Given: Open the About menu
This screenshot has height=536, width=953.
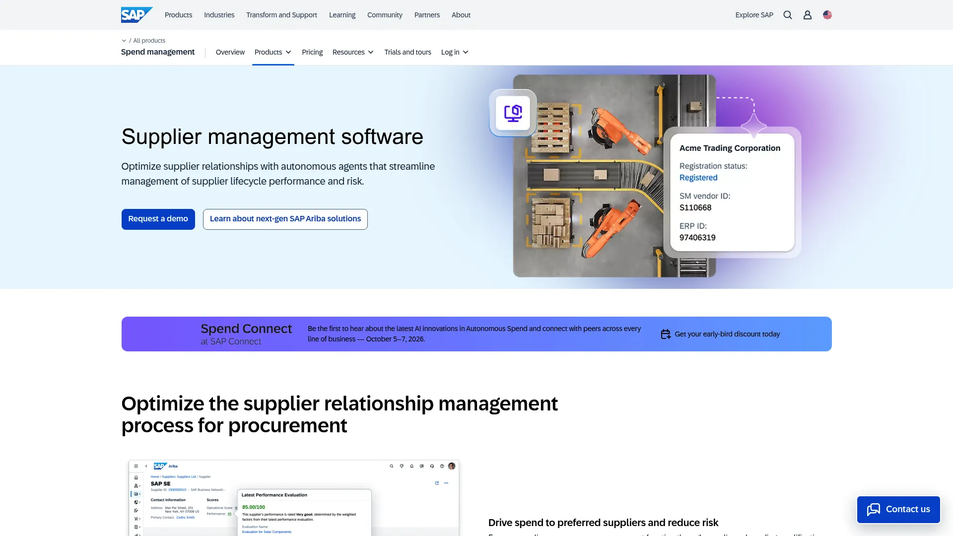Looking at the screenshot, I should pos(461,15).
